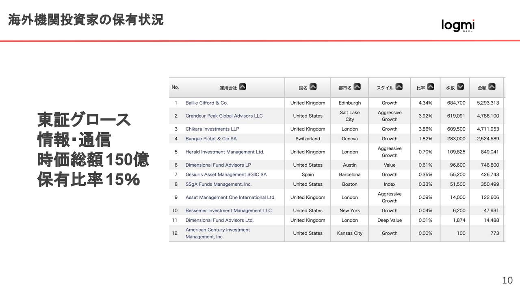Sort by 国名 column arrow icon
Viewport: 520px width, 292px height.
313,87
